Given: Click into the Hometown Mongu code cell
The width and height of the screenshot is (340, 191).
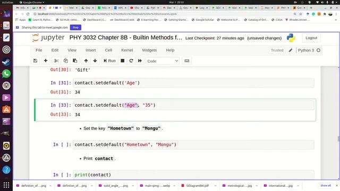Looking at the screenshot, I should pyautogui.click(x=193, y=145).
